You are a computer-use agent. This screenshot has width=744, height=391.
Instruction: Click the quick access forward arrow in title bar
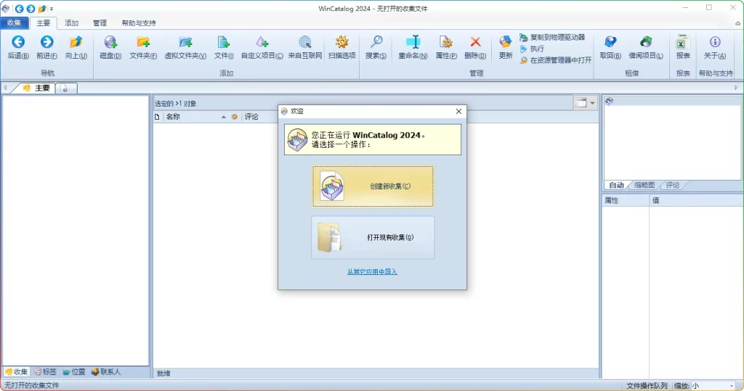coord(31,9)
